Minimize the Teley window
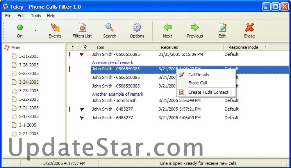Image resolution: width=291 pixels, height=168 pixels. pos(266,7)
